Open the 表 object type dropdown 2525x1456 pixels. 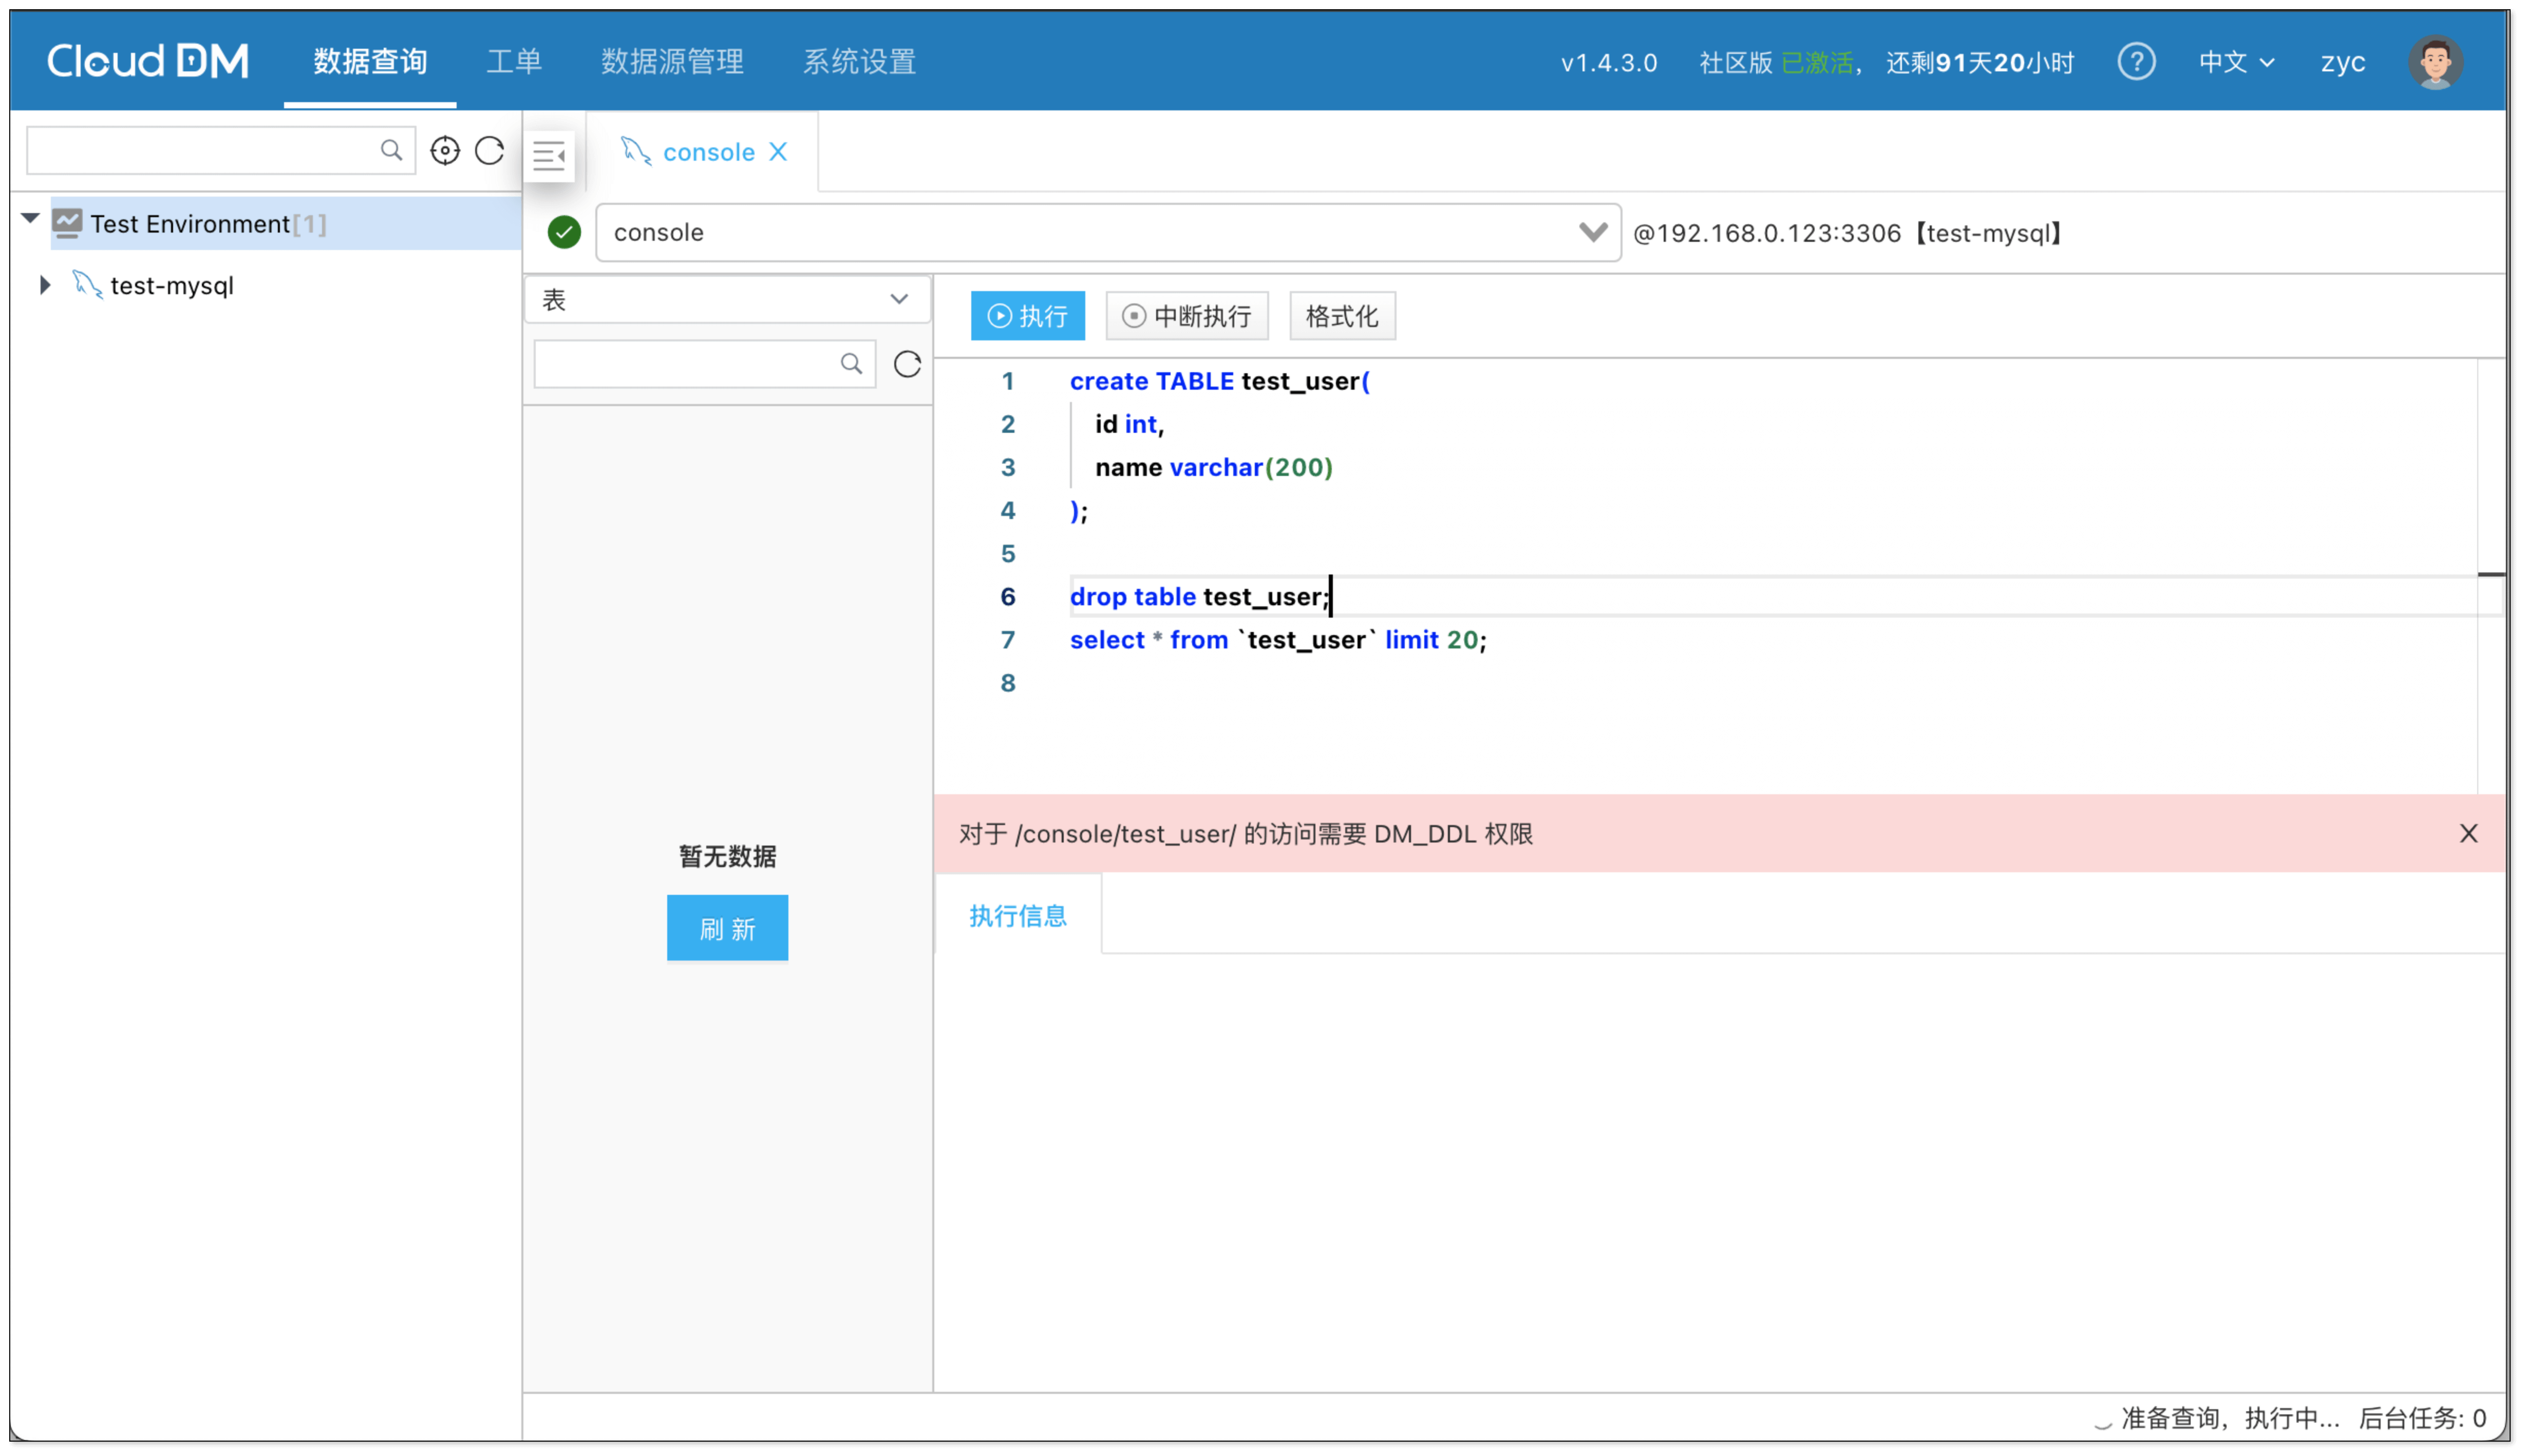[x=727, y=299]
